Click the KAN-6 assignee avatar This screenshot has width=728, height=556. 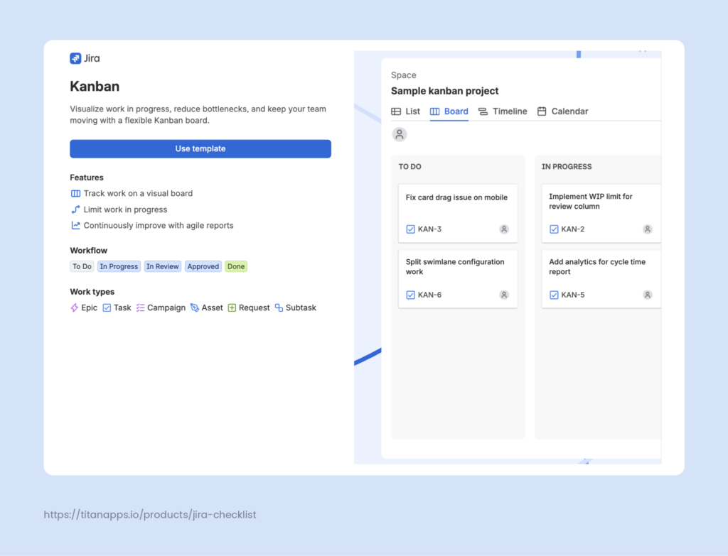pyautogui.click(x=504, y=295)
